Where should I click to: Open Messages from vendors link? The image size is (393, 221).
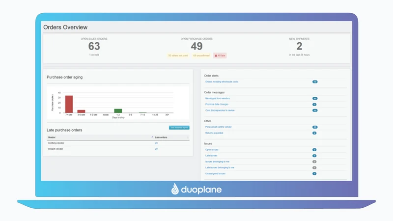tap(218, 99)
